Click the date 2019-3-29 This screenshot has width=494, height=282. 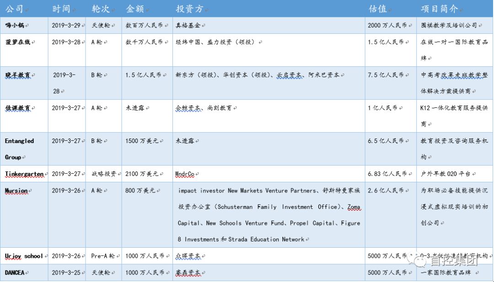tap(66, 25)
